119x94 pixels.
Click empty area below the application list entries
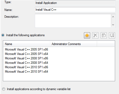[x=59, y=77]
